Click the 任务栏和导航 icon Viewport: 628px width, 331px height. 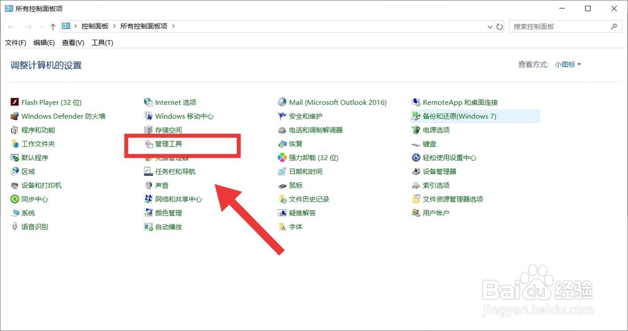tap(149, 171)
